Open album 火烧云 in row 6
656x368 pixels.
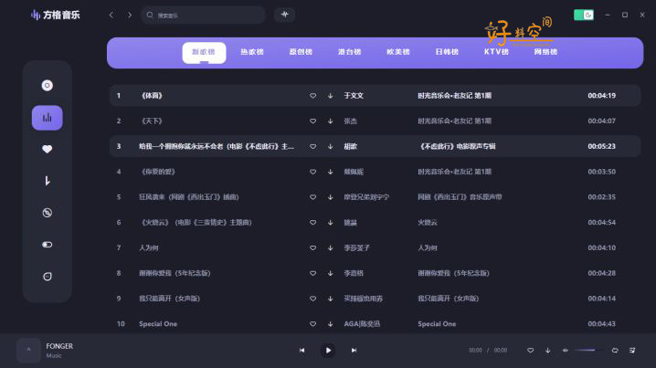click(x=428, y=223)
